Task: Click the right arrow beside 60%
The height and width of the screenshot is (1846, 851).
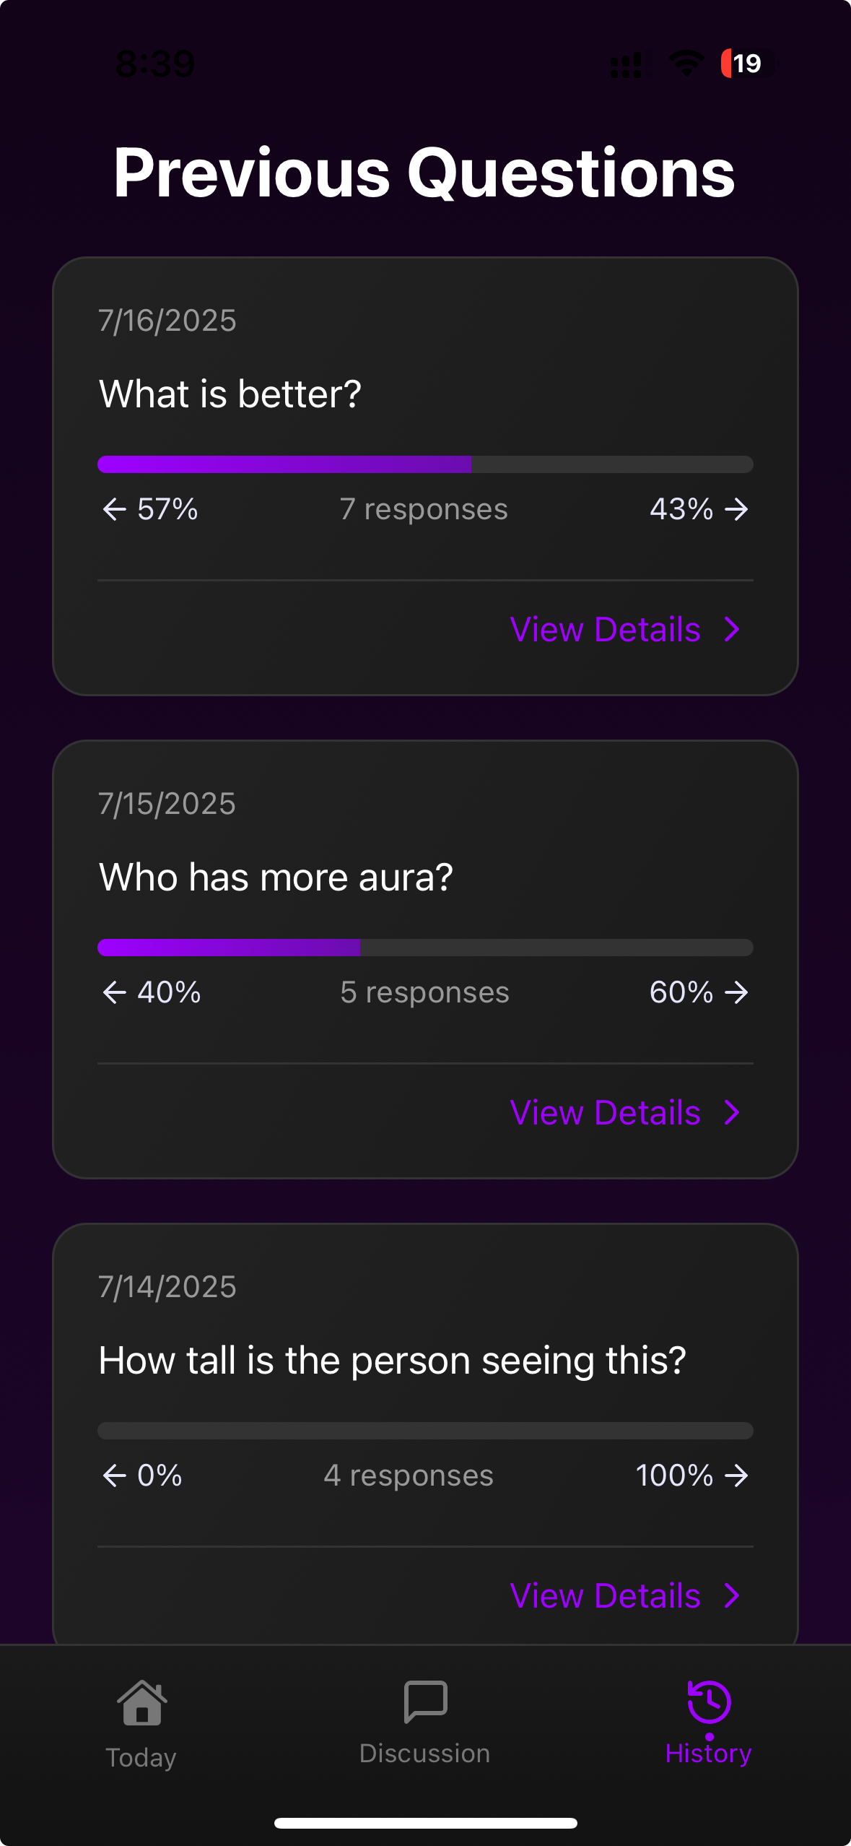Action: pyautogui.click(x=738, y=992)
